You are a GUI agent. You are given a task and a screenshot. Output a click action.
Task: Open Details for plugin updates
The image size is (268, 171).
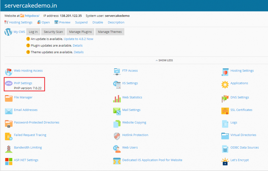pos(78,46)
